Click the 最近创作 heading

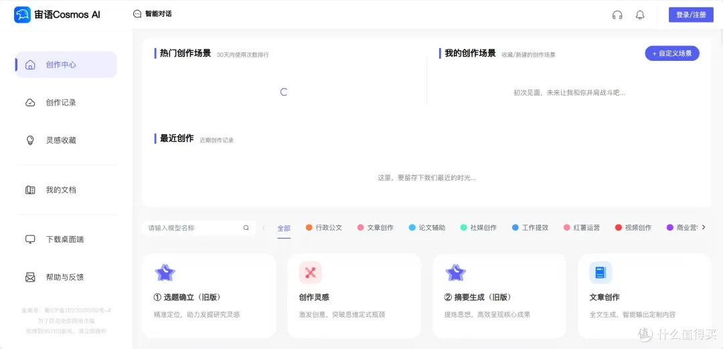click(177, 138)
